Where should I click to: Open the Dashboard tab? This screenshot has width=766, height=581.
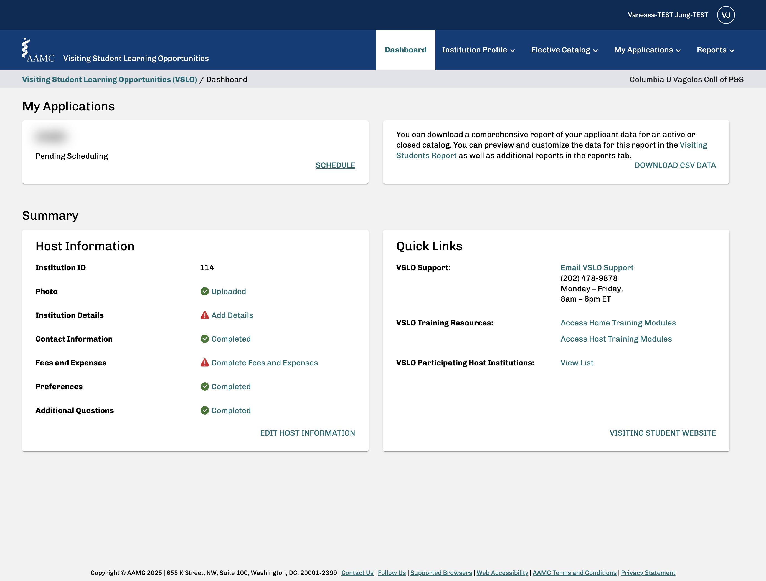(x=405, y=50)
